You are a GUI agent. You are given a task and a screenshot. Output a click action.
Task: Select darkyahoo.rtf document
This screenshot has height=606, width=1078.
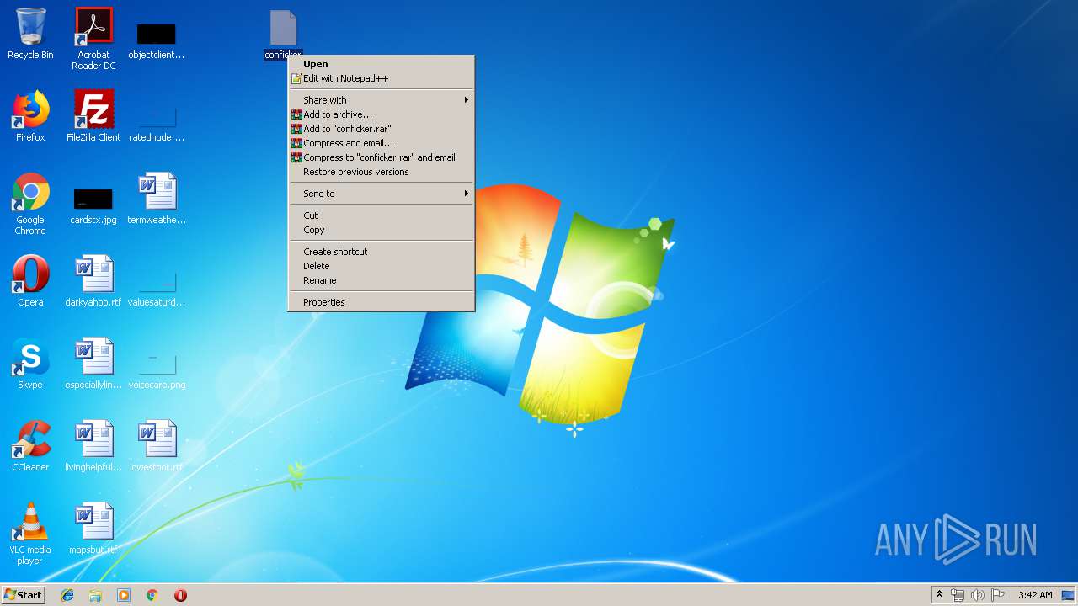(x=93, y=281)
